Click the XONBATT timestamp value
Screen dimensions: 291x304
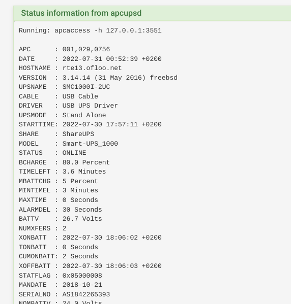point(112,238)
